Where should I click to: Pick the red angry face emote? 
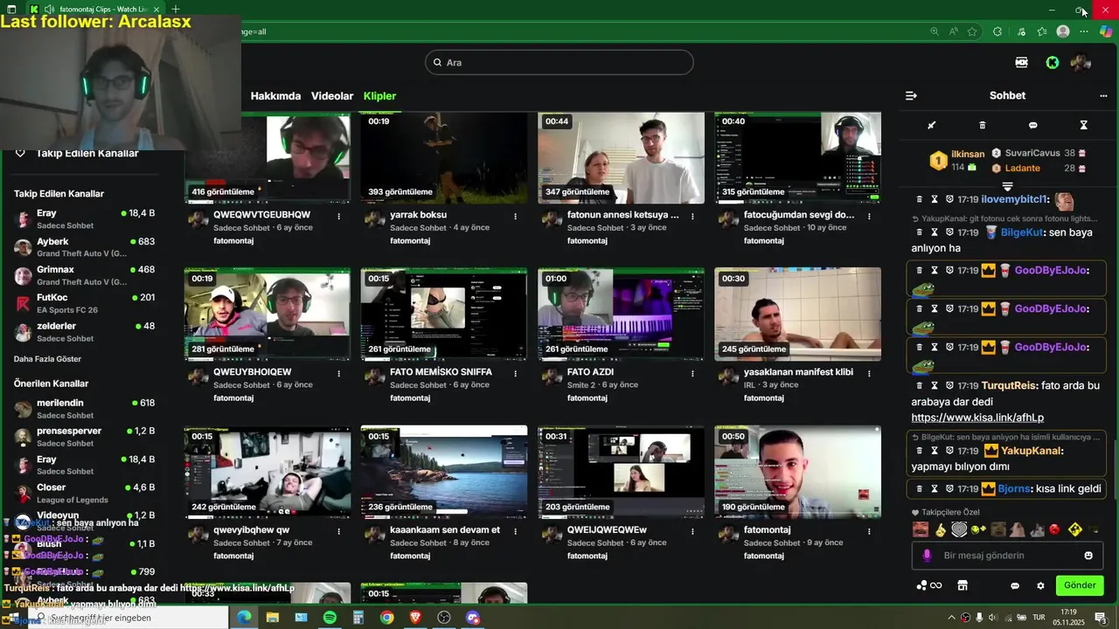(x=1054, y=529)
